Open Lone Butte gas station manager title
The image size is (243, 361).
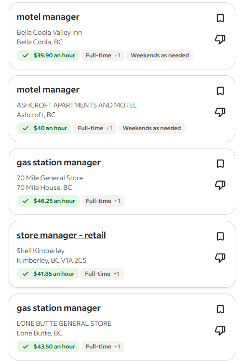pos(58,308)
